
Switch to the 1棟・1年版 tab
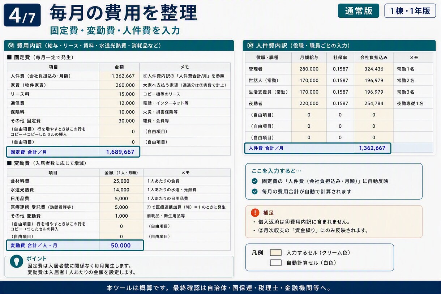pyautogui.click(x=410, y=11)
